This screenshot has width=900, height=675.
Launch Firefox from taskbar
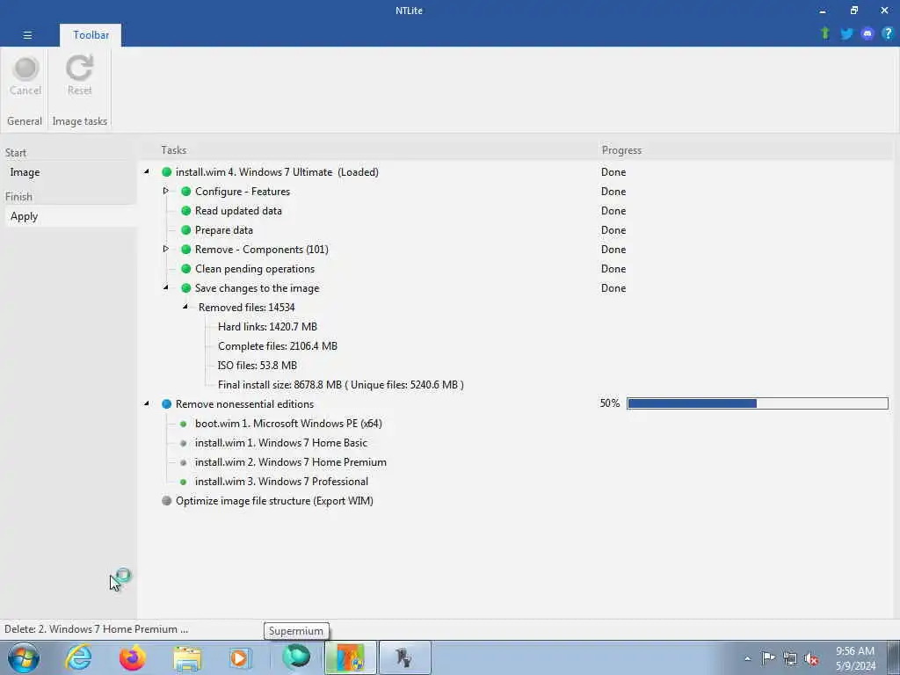133,657
